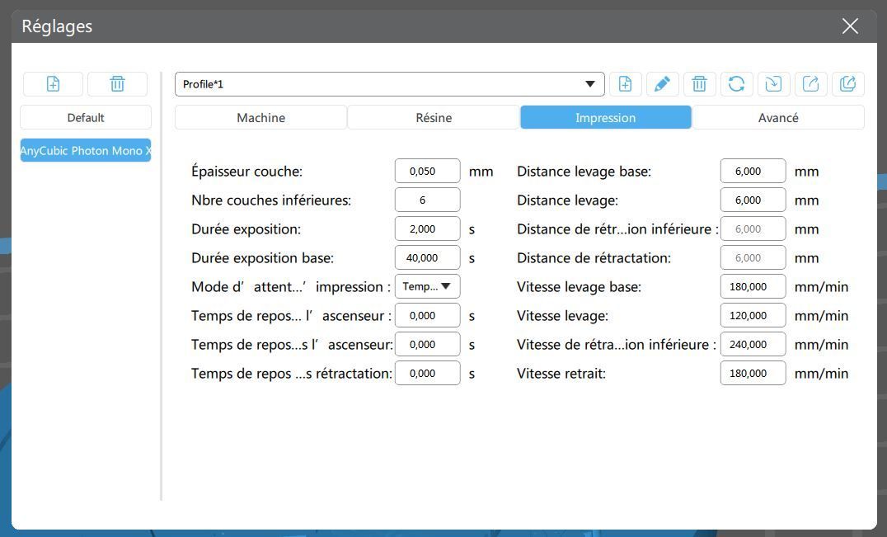Click the Épaisseur couche field
The width and height of the screenshot is (887, 537).
click(428, 171)
